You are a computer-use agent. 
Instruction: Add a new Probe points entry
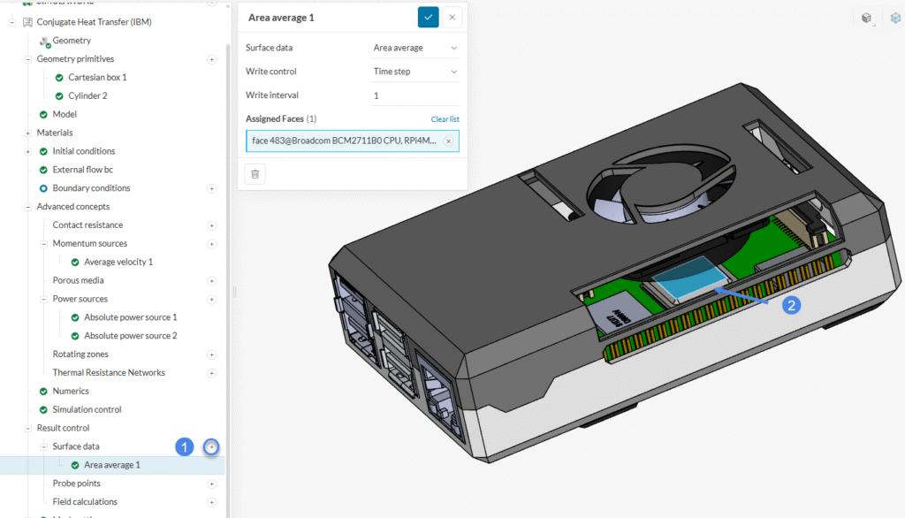211,484
